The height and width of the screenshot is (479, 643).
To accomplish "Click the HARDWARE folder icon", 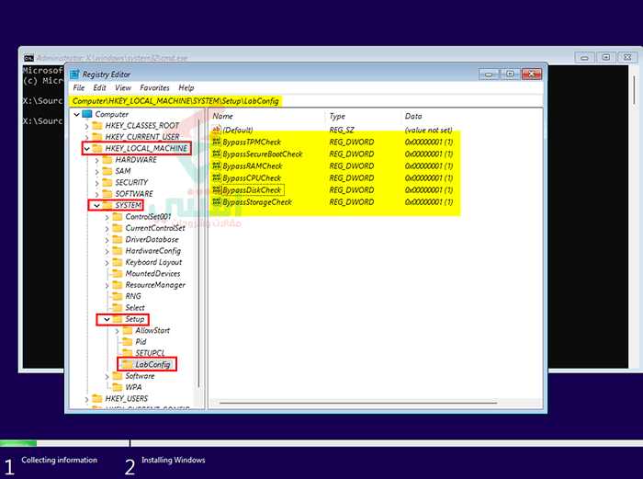I will (x=107, y=159).
